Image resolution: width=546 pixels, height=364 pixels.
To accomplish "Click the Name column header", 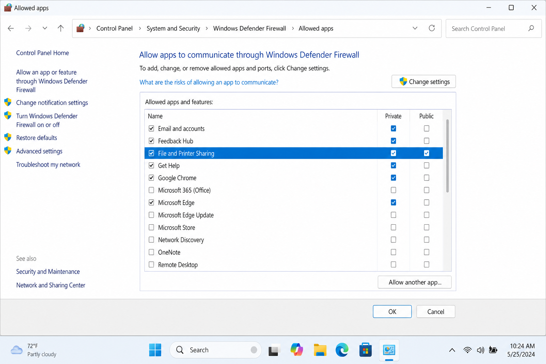I will coord(155,116).
